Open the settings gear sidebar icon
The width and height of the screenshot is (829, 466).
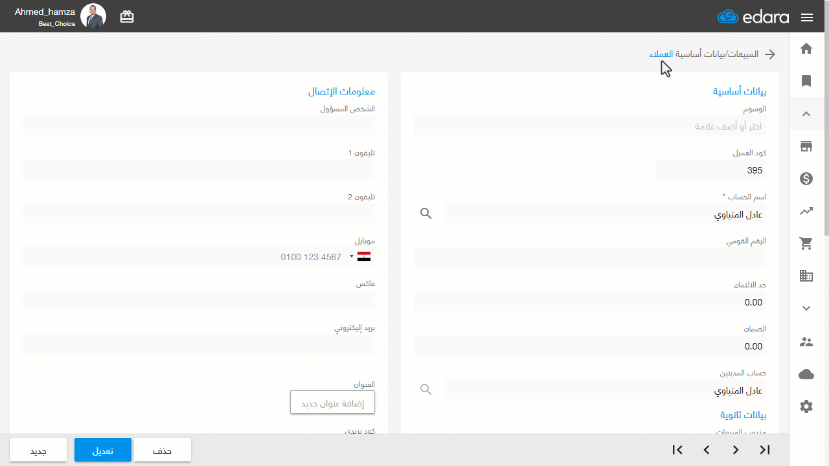pos(806,406)
